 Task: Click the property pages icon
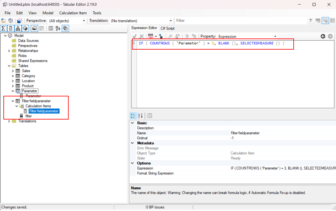tap(150, 116)
